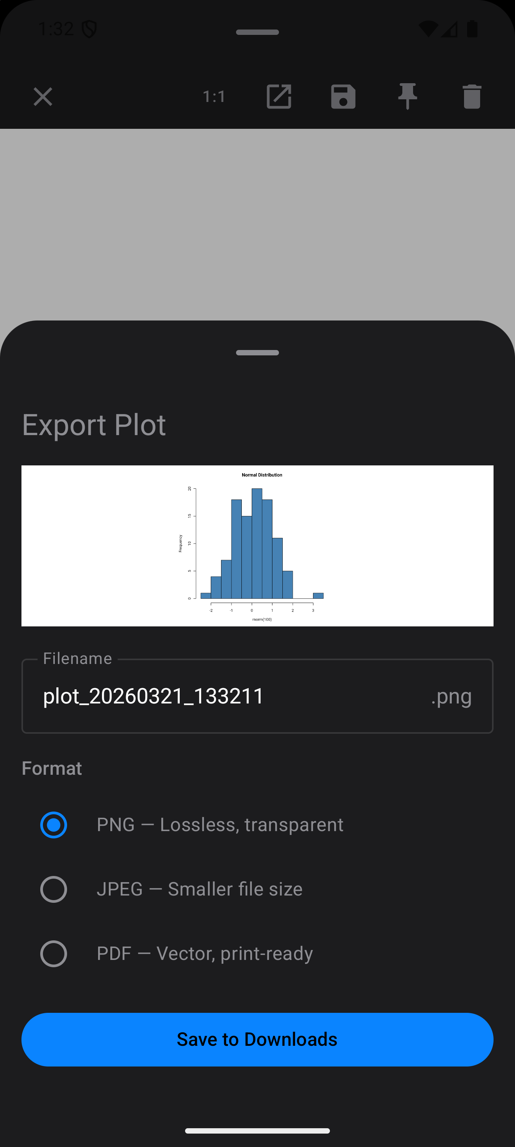
Task: Tap the Export Plot sheet drag handle
Action: [257, 353]
